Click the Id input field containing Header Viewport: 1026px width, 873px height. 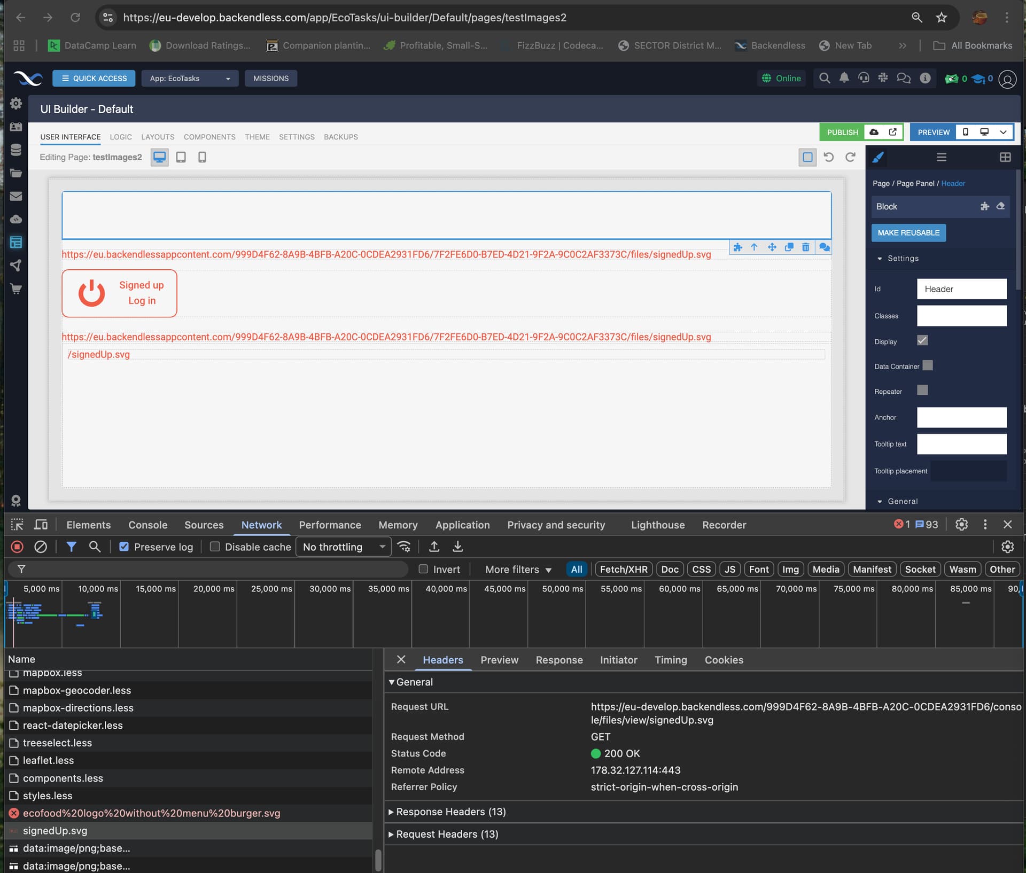pyautogui.click(x=961, y=289)
